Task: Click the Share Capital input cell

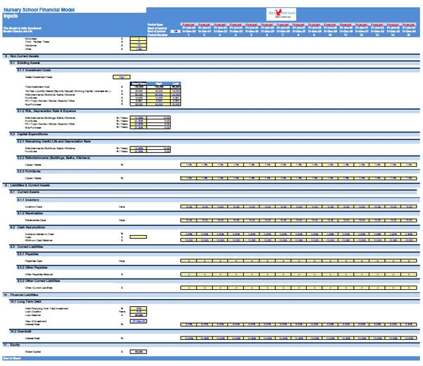Action: pyautogui.click(x=138, y=351)
